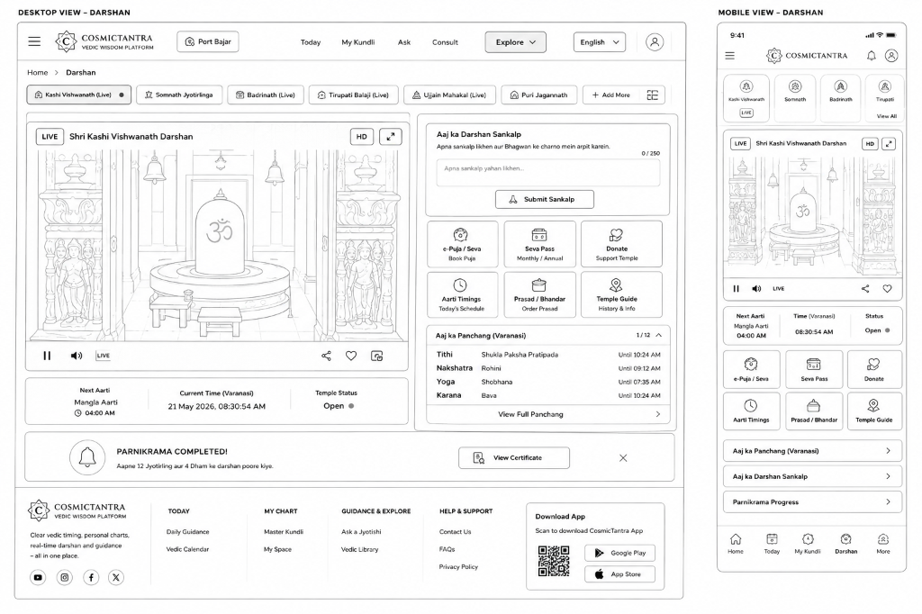Image resolution: width=922 pixels, height=614 pixels.
Task: Open YouTube social icon in footer
Action: (x=38, y=577)
